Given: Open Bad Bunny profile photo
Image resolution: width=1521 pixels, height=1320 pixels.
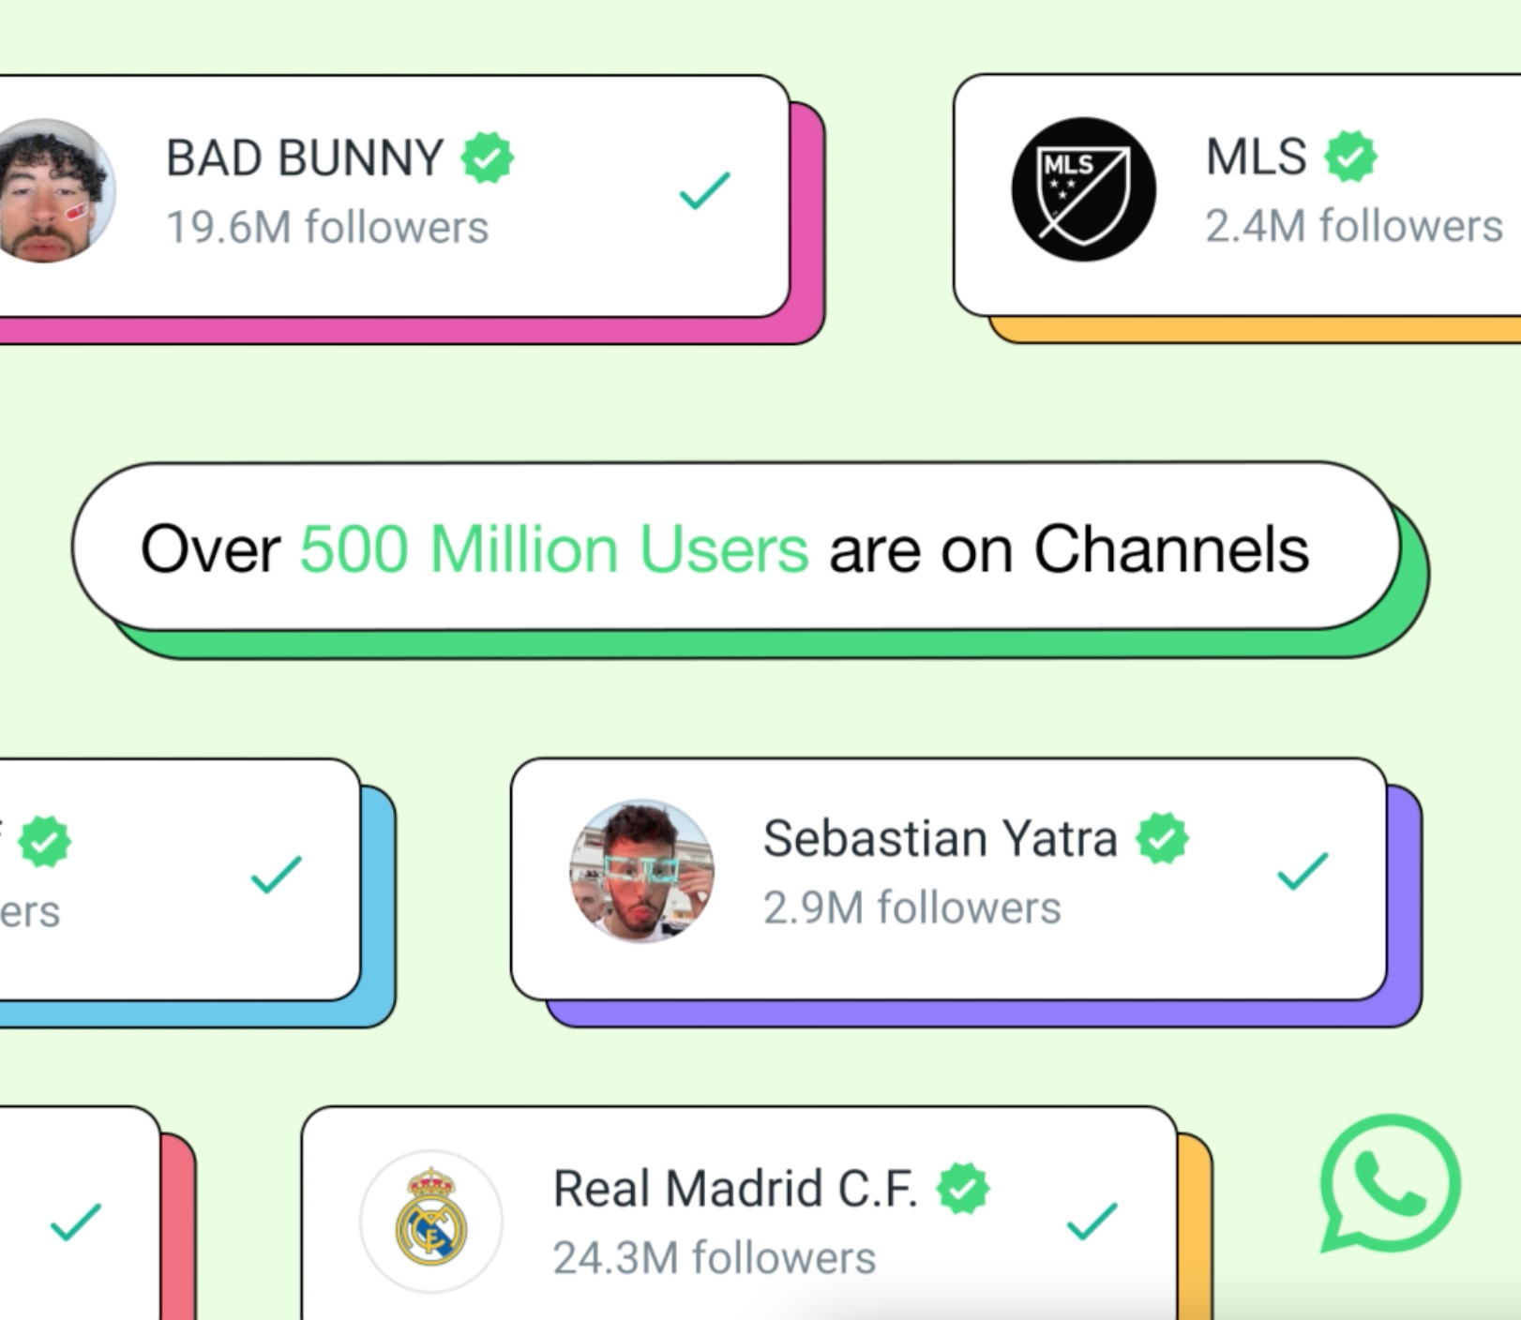Looking at the screenshot, I should (45, 190).
